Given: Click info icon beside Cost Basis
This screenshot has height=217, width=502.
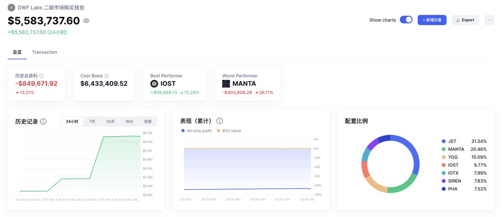Looking at the screenshot, I should (x=107, y=76).
